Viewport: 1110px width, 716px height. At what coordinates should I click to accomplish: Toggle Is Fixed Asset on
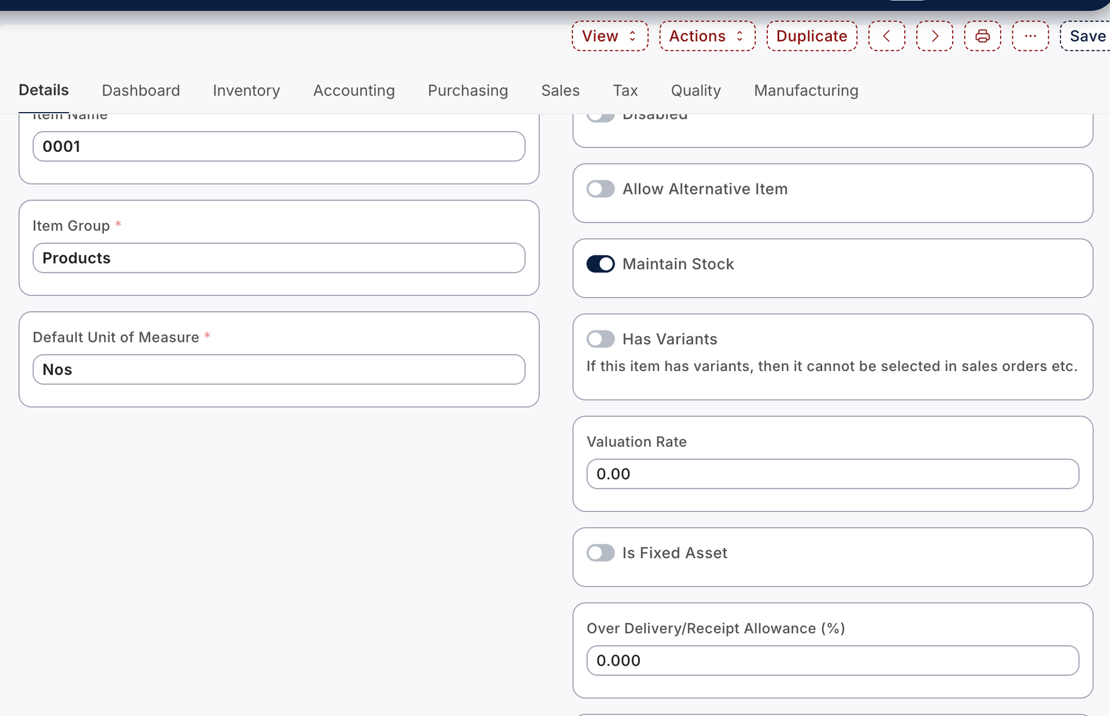(x=601, y=553)
